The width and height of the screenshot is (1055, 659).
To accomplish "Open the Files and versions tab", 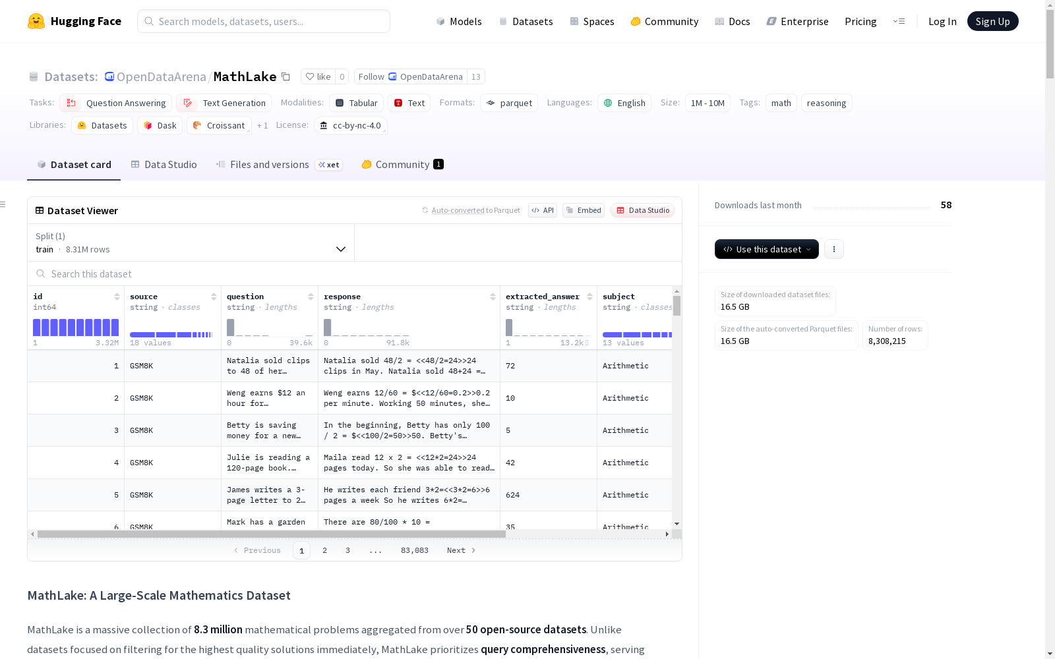I will (x=279, y=165).
